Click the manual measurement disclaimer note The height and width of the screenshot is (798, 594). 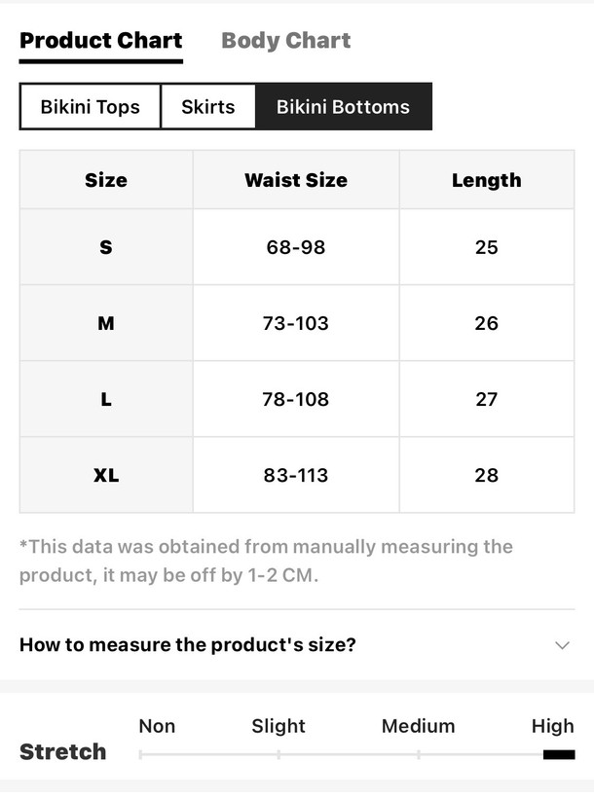tap(266, 561)
